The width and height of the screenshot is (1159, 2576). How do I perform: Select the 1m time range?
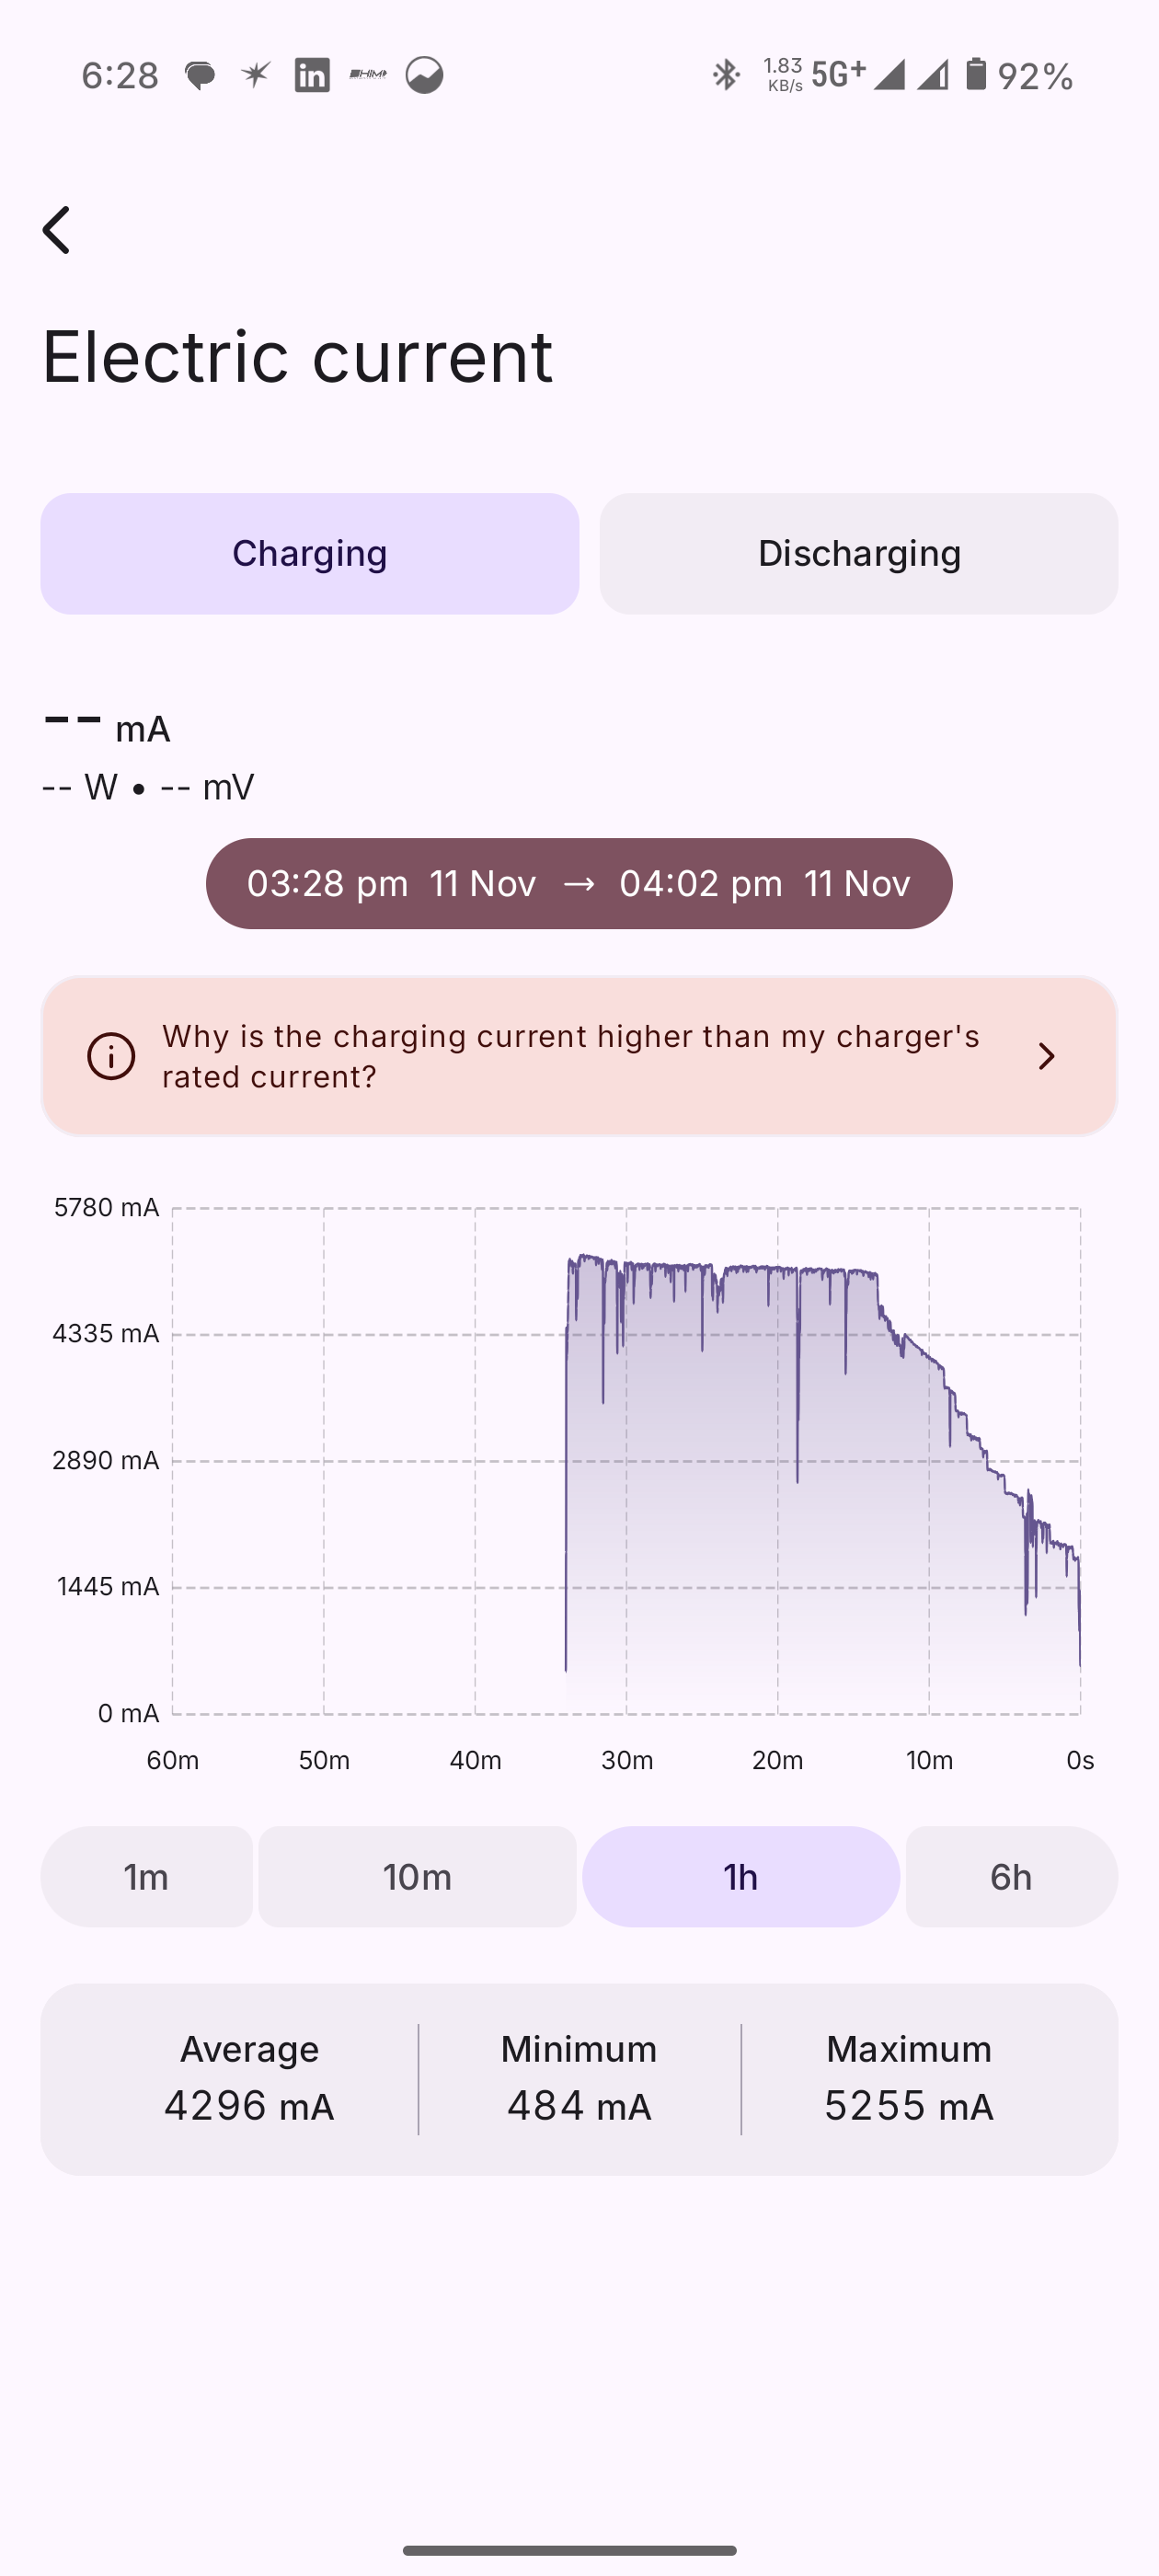(x=146, y=1876)
